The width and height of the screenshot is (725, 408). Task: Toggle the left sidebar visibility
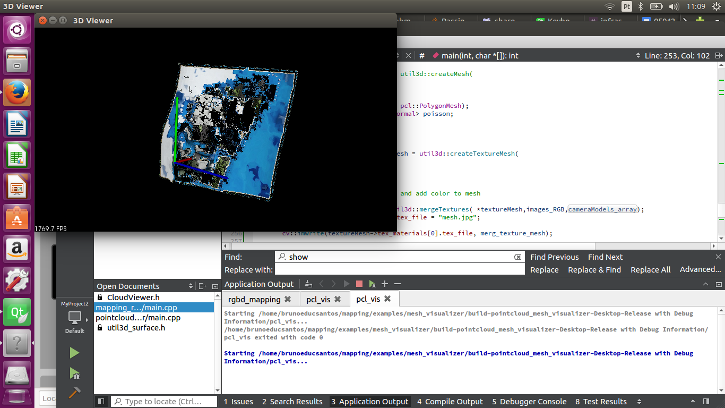pyautogui.click(x=101, y=402)
